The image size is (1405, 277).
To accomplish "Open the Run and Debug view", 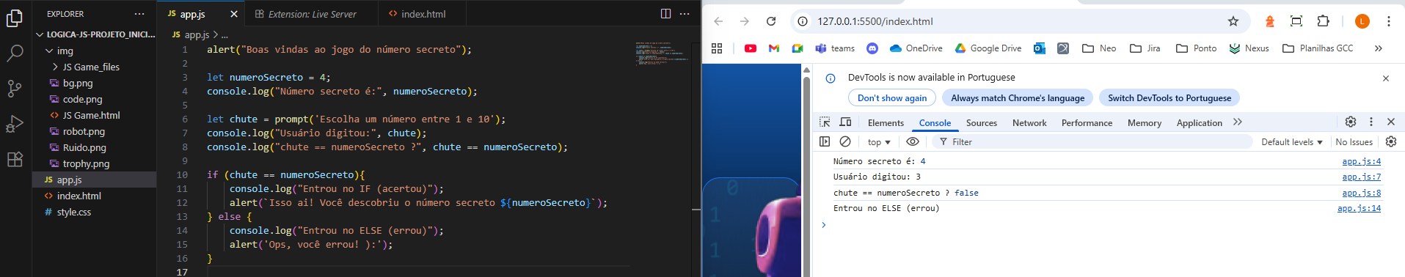I will coord(15,124).
